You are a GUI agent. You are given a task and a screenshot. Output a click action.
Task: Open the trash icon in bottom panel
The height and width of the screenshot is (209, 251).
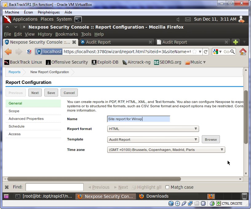[245, 196]
